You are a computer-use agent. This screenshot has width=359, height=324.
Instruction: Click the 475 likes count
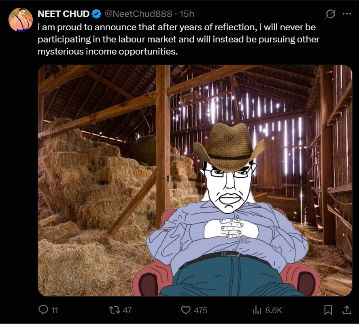coord(200,310)
